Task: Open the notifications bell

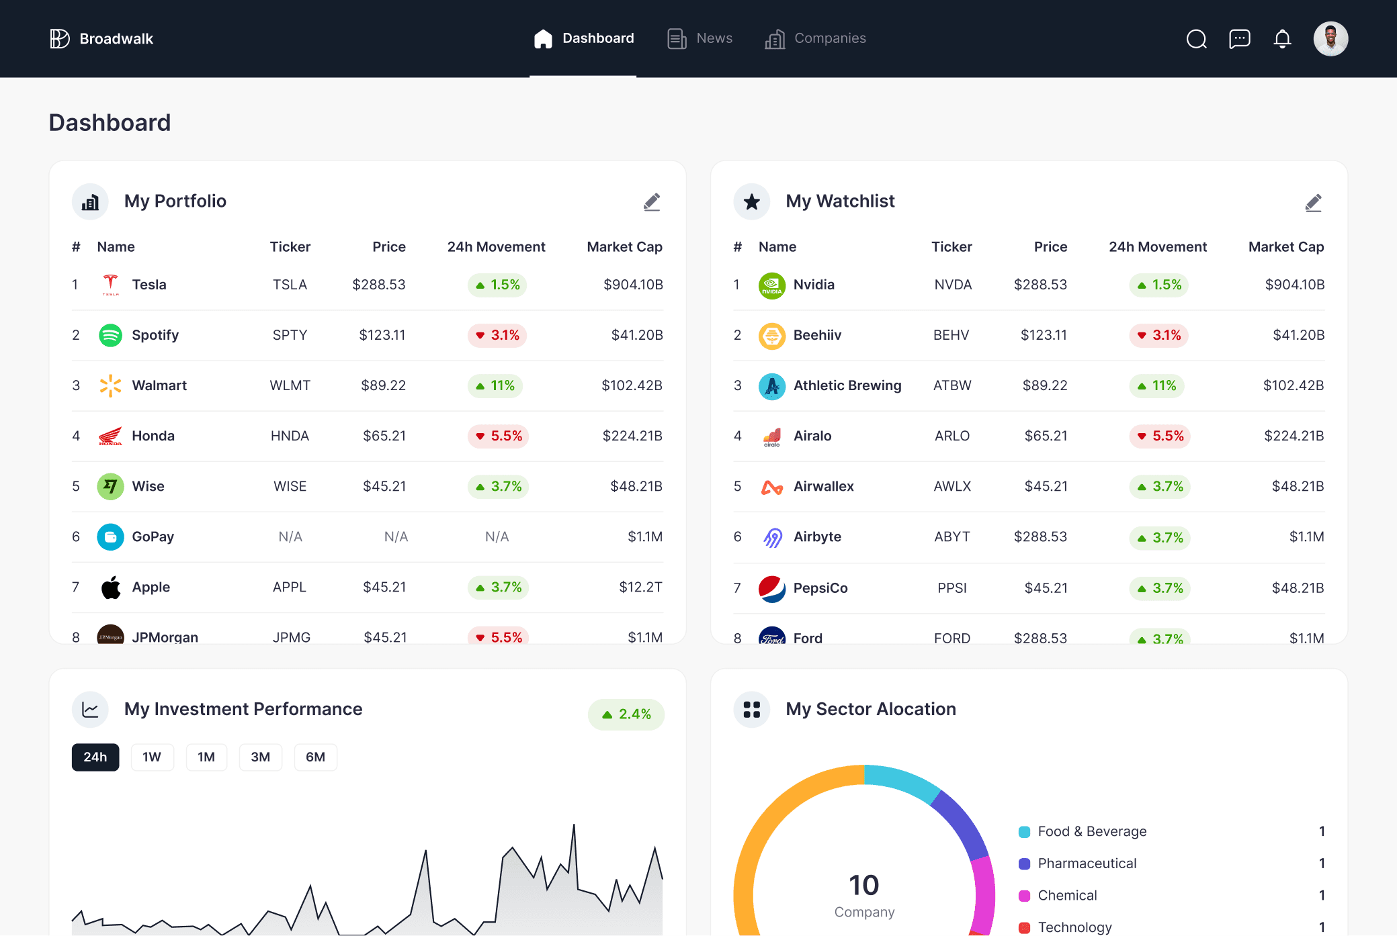Action: [1283, 39]
